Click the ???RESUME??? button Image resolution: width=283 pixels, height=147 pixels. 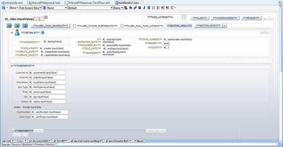coord(251,18)
